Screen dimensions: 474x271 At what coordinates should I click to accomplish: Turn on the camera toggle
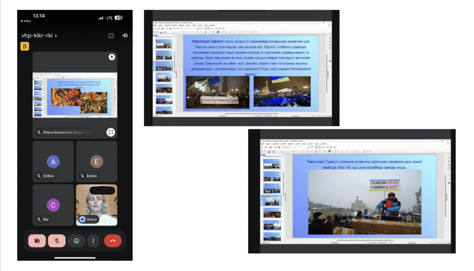point(37,241)
